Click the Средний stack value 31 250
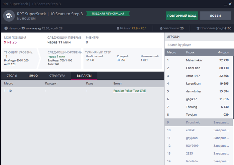 (121, 60)
